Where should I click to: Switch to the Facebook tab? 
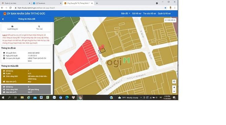point(47,3)
